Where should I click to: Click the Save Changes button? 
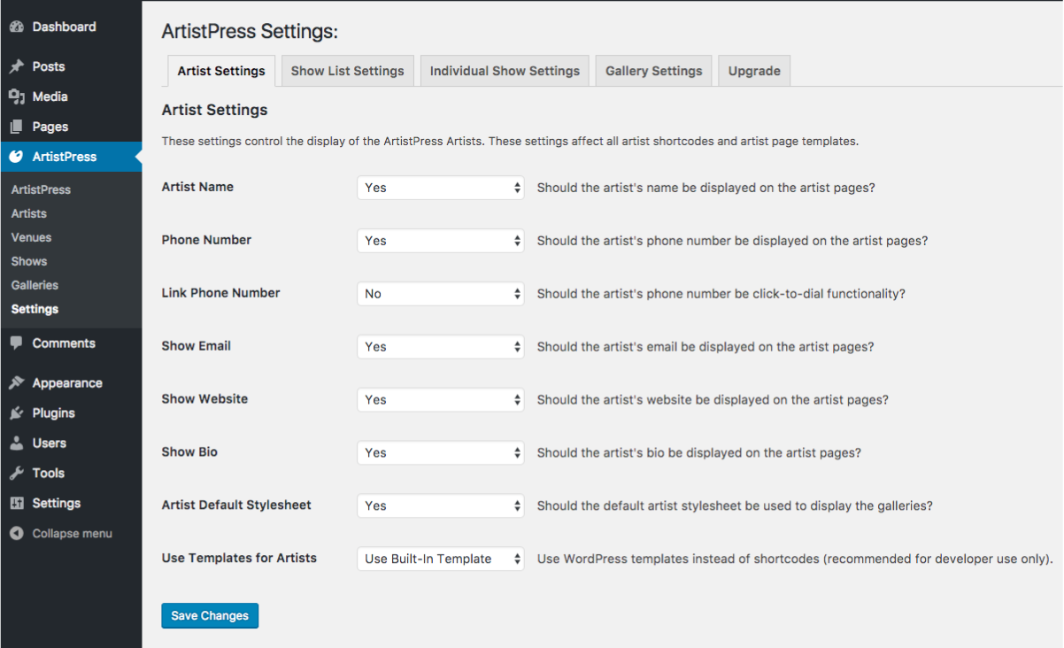(210, 615)
